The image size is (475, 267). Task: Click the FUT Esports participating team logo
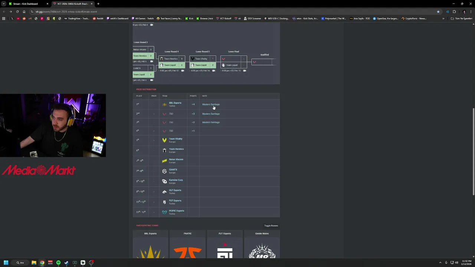(x=225, y=251)
